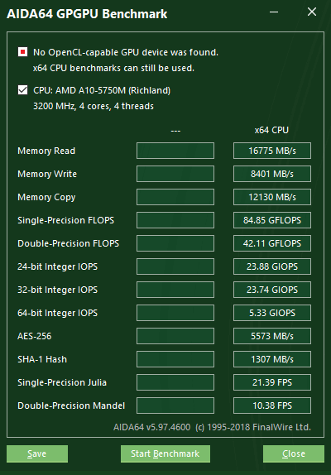Select the Double-Precision FLOPS 42.11 GFLOPS box
This screenshot has width=331, height=475.
coord(272,243)
